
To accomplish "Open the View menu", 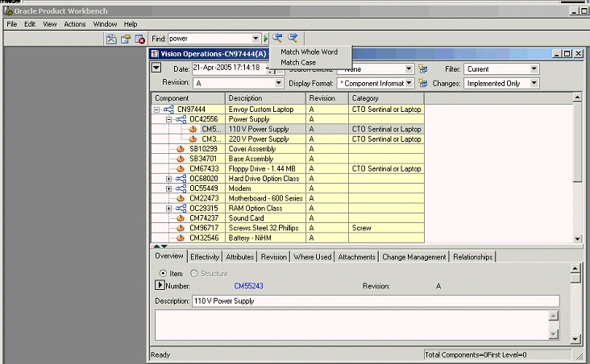I will (x=50, y=24).
